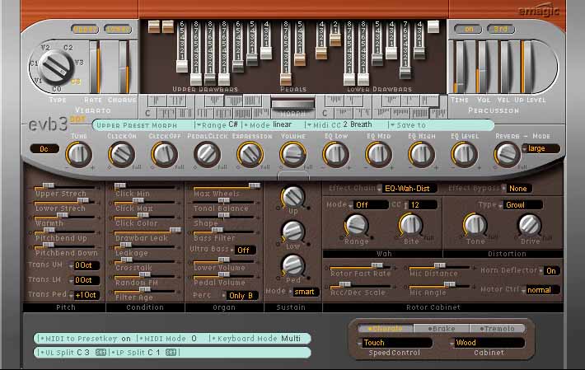Click Set next to UL Split

[x=101, y=352]
